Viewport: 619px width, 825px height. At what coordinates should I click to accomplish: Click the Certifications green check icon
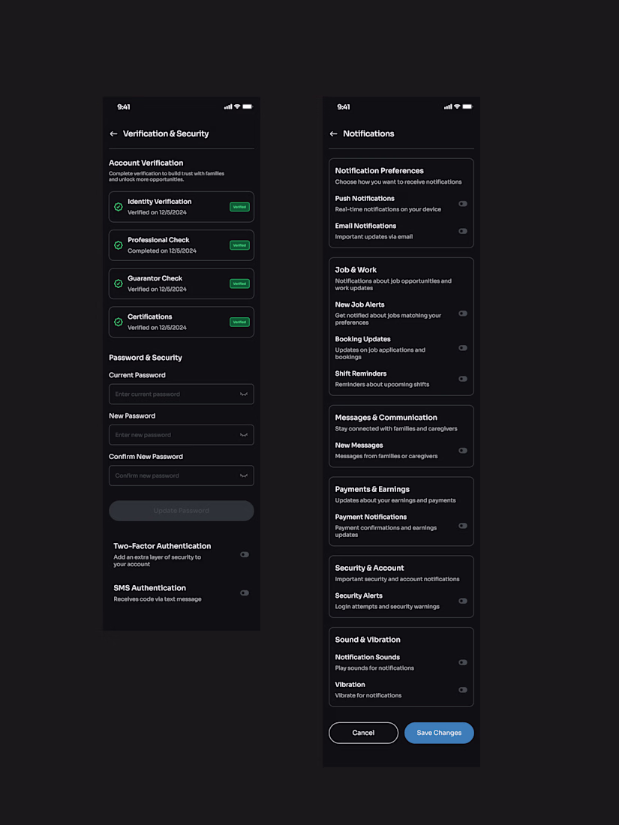(118, 322)
